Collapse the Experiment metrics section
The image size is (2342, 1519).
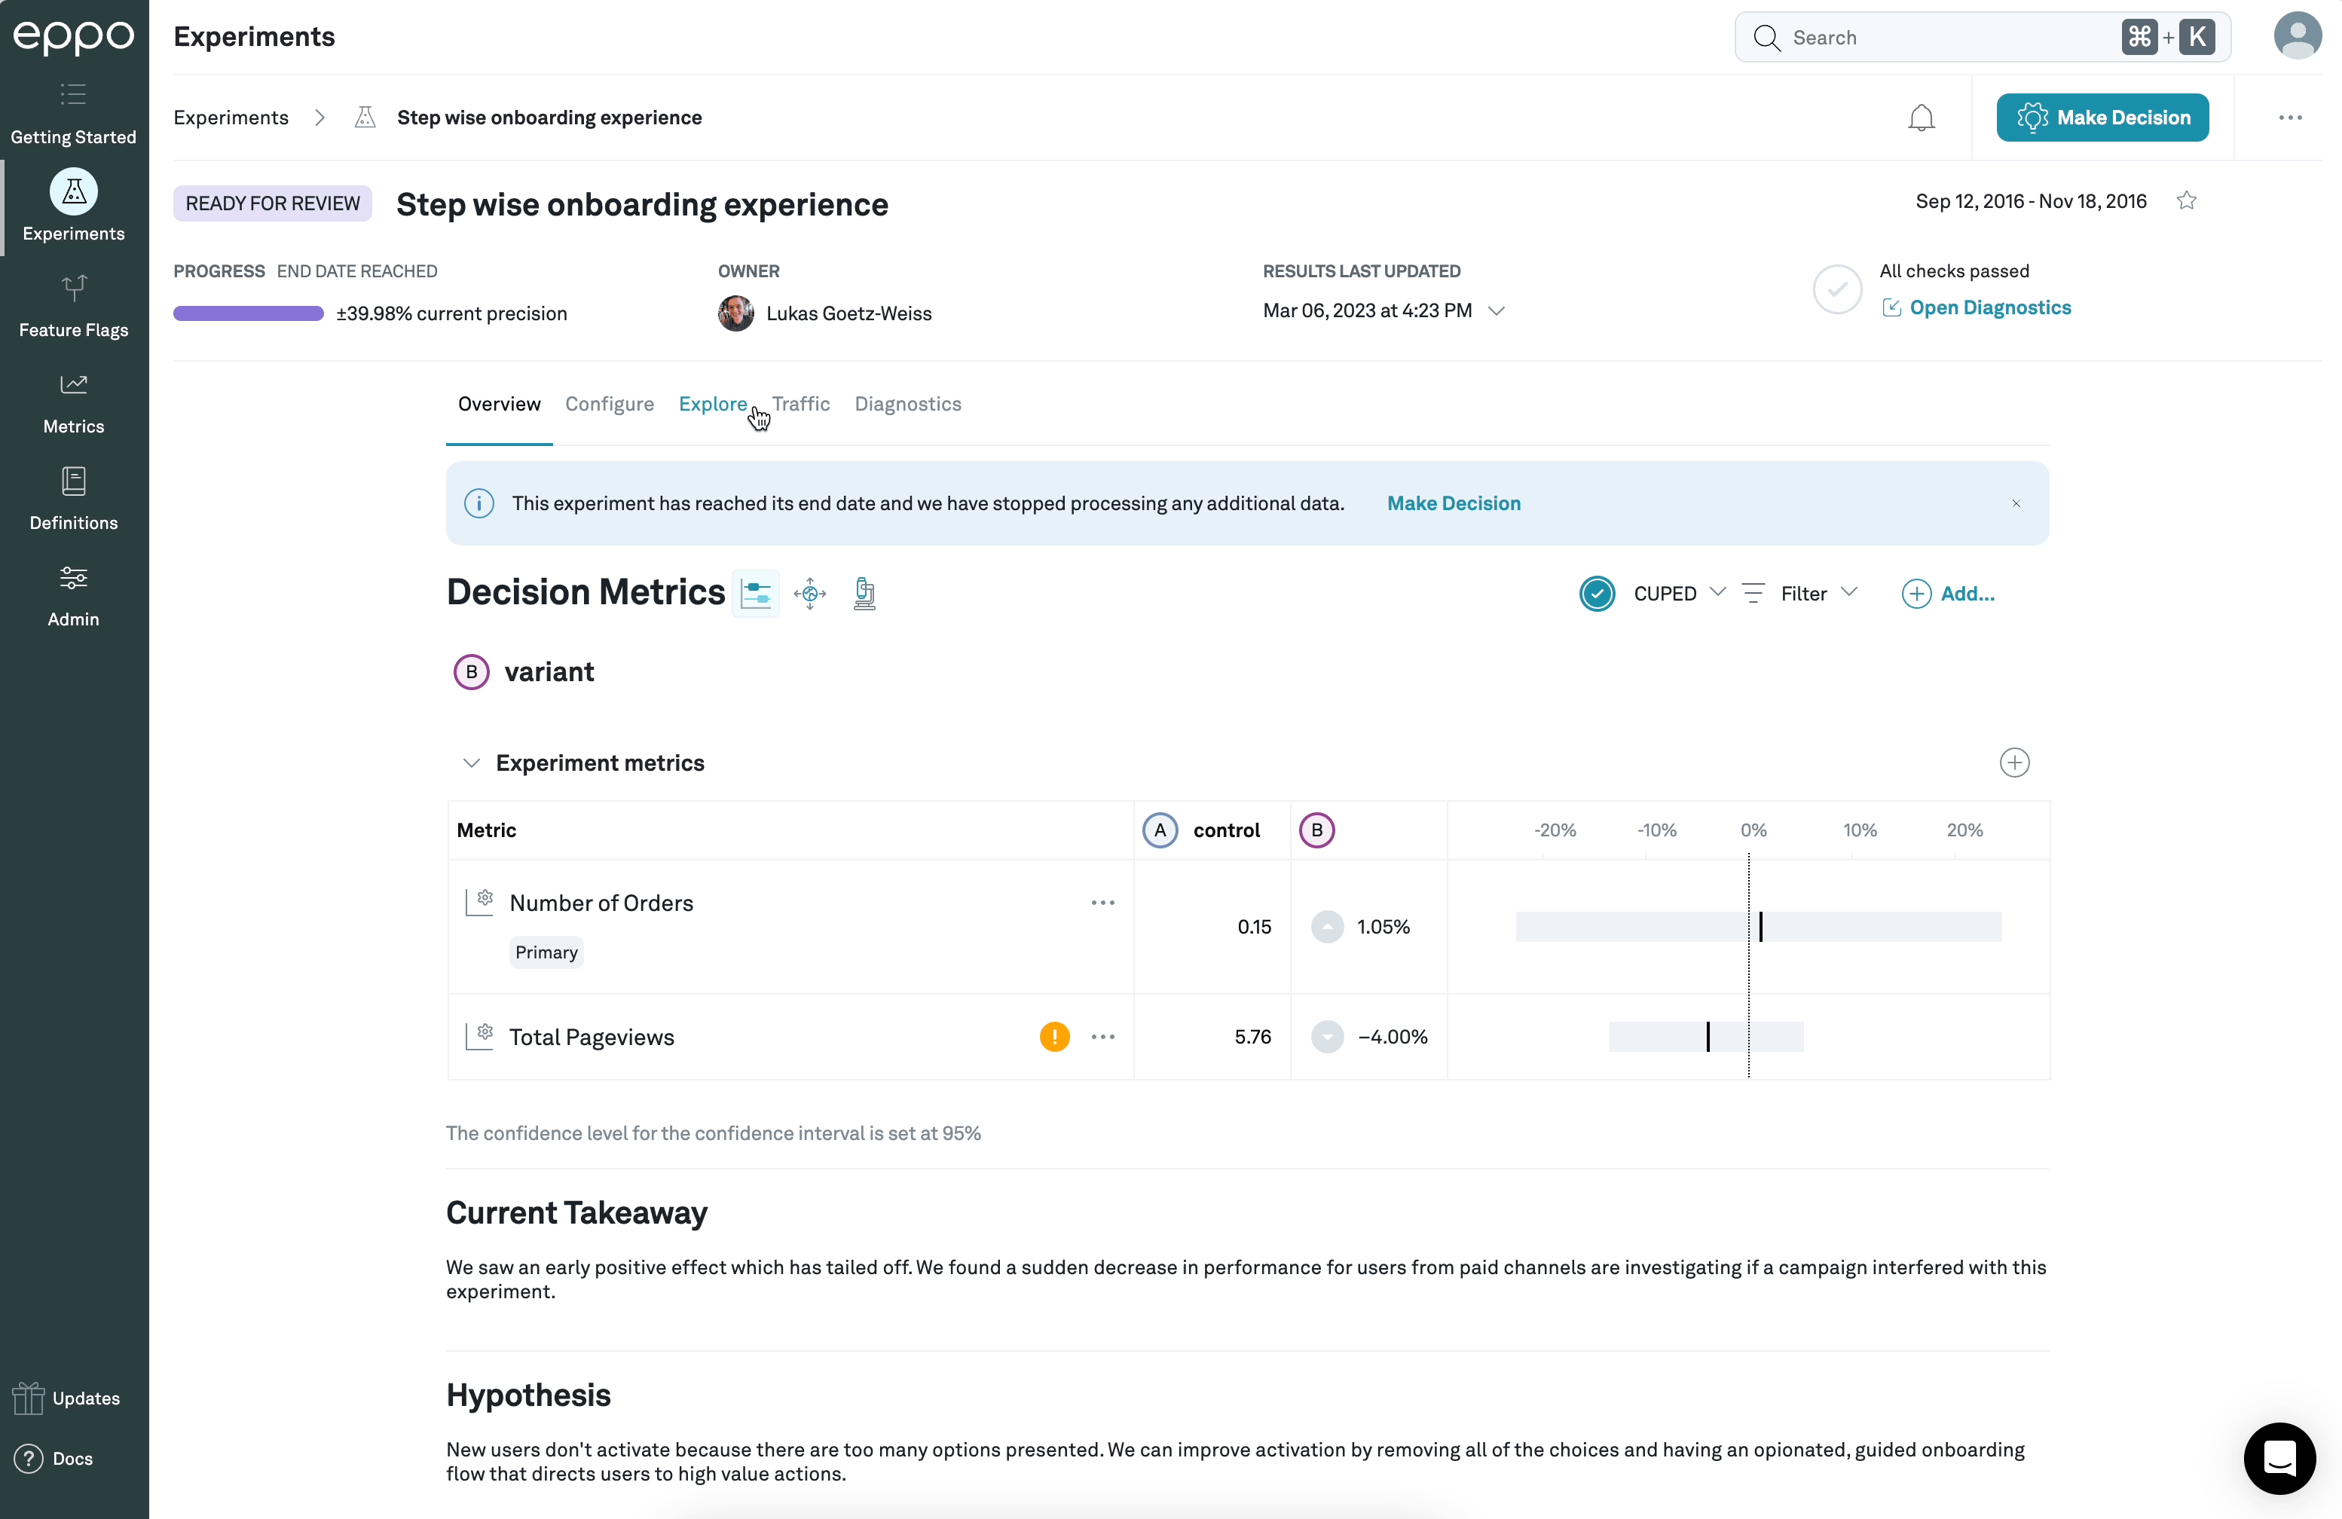tap(472, 763)
